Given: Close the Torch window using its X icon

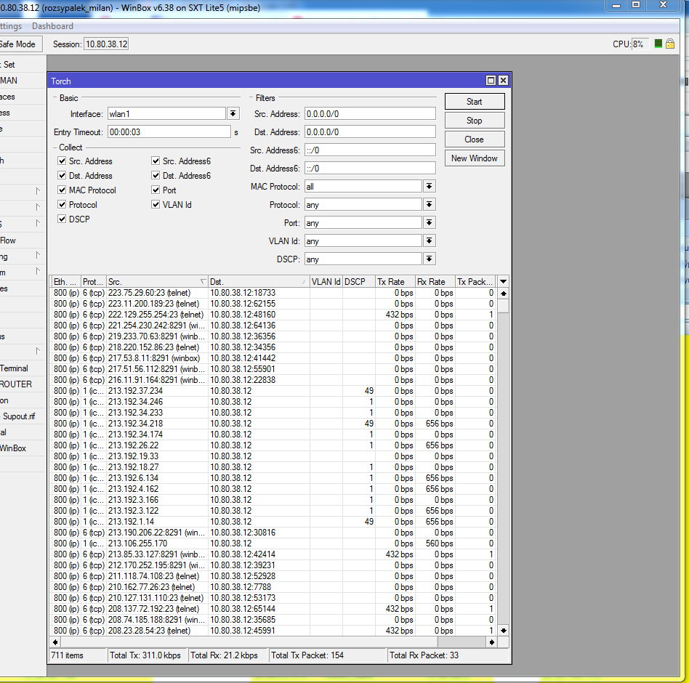Looking at the screenshot, I should pos(503,81).
